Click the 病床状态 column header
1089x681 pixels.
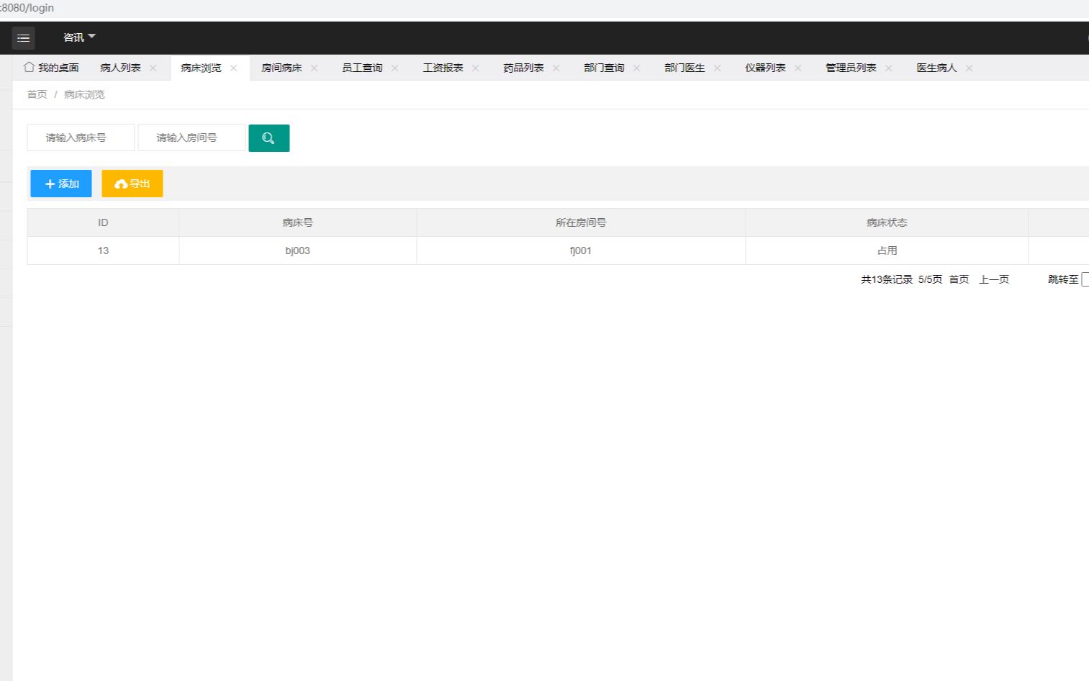[887, 222]
